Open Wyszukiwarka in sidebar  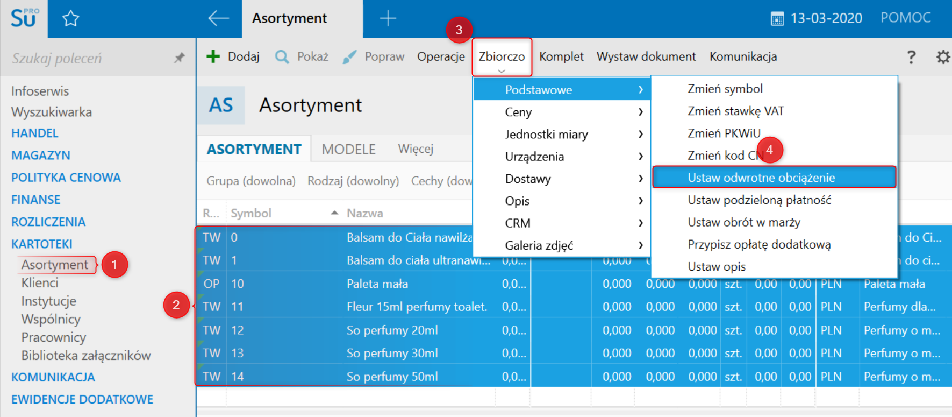pyautogui.click(x=52, y=112)
